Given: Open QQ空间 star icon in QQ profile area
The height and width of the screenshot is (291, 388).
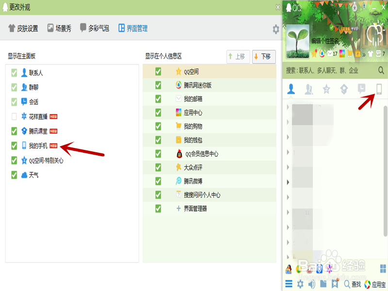Looking at the screenshot, I should (314, 53).
